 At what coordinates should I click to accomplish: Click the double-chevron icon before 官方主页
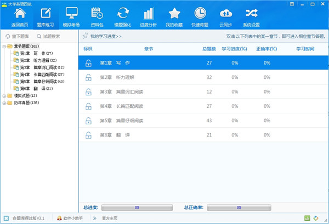point(95,219)
